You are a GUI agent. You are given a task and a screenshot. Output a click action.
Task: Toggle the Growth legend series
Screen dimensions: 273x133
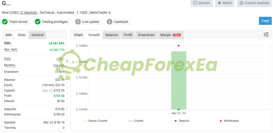click(x=136, y=121)
